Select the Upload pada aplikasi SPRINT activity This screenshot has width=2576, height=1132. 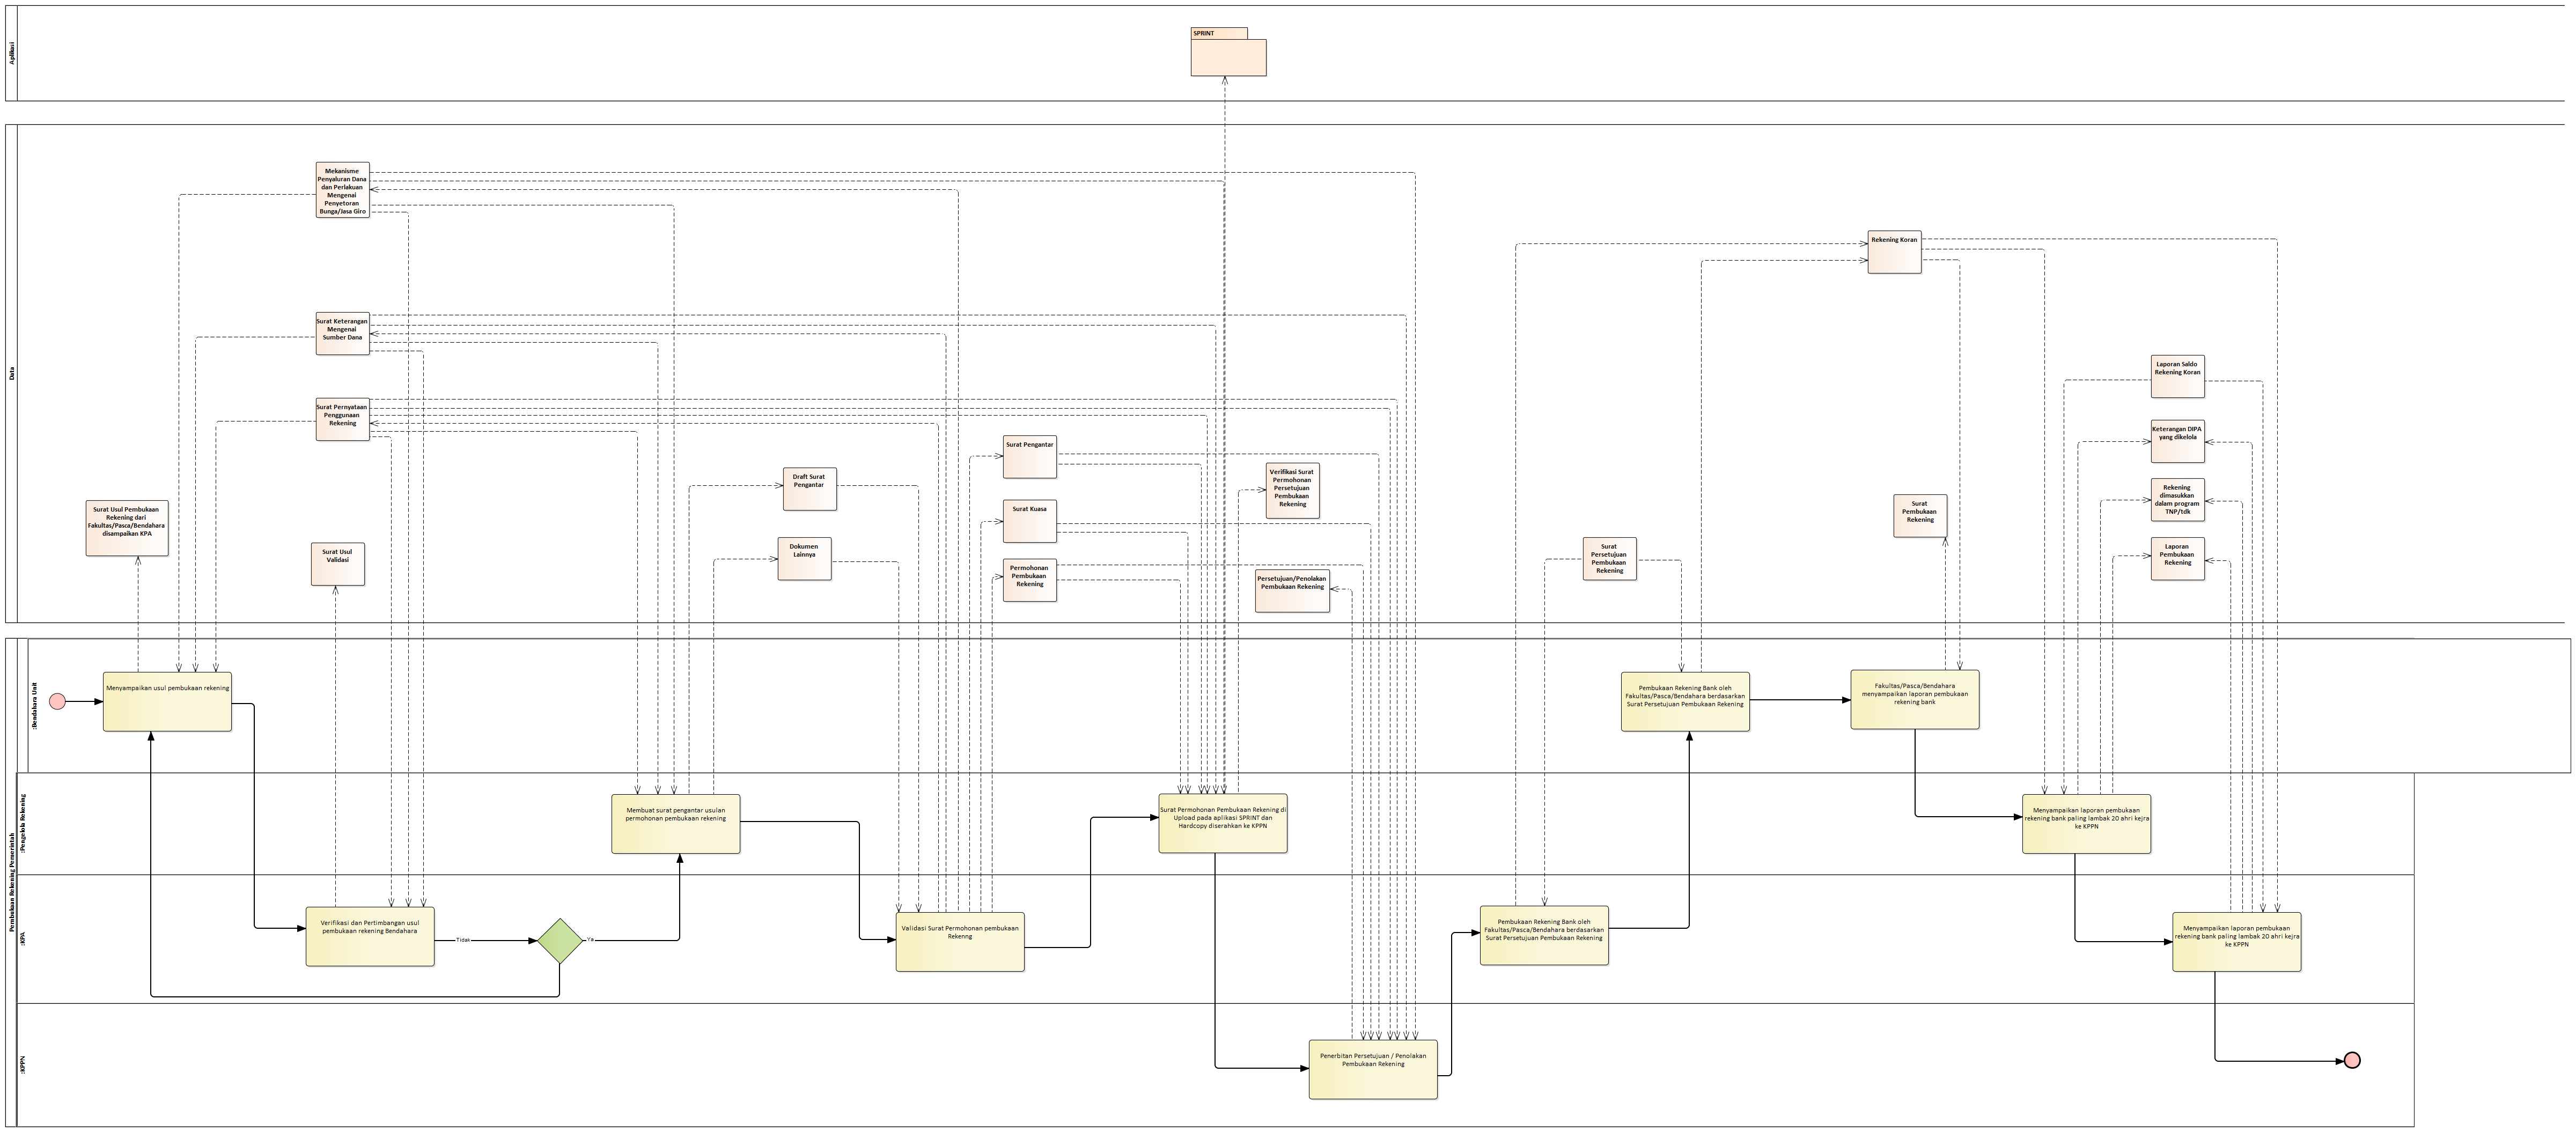1223,824
